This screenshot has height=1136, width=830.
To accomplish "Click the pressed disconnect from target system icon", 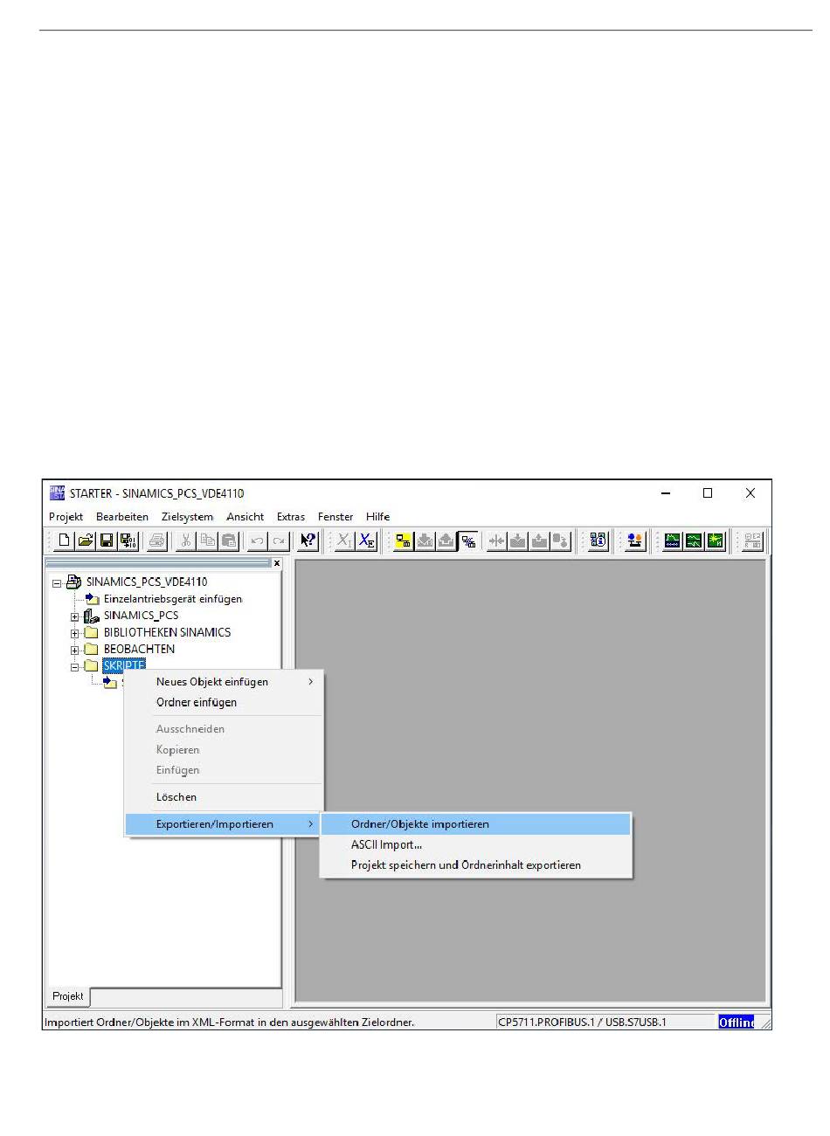I will [x=468, y=541].
